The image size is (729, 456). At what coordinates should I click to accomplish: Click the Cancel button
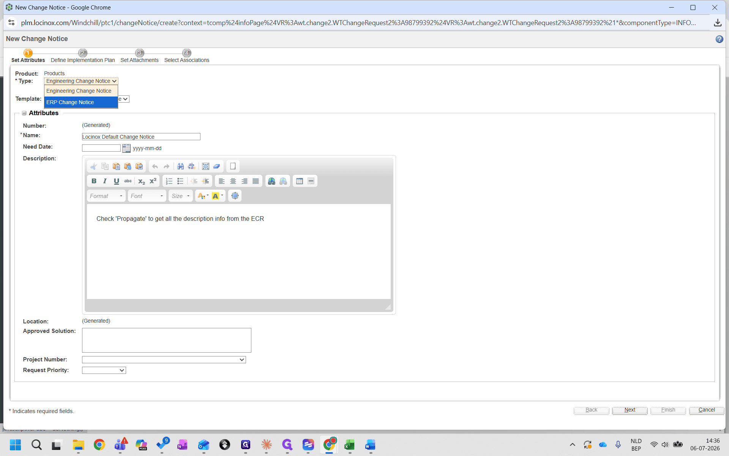[x=706, y=410]
